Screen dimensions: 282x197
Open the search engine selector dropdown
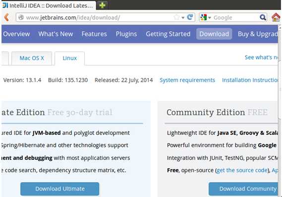210,18
